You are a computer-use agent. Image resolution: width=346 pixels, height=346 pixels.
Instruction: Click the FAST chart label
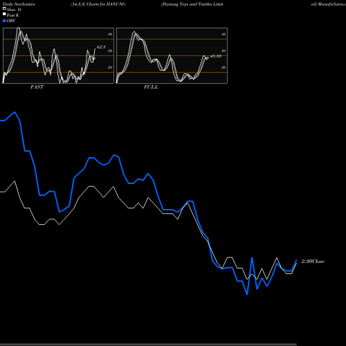(37, 87)
